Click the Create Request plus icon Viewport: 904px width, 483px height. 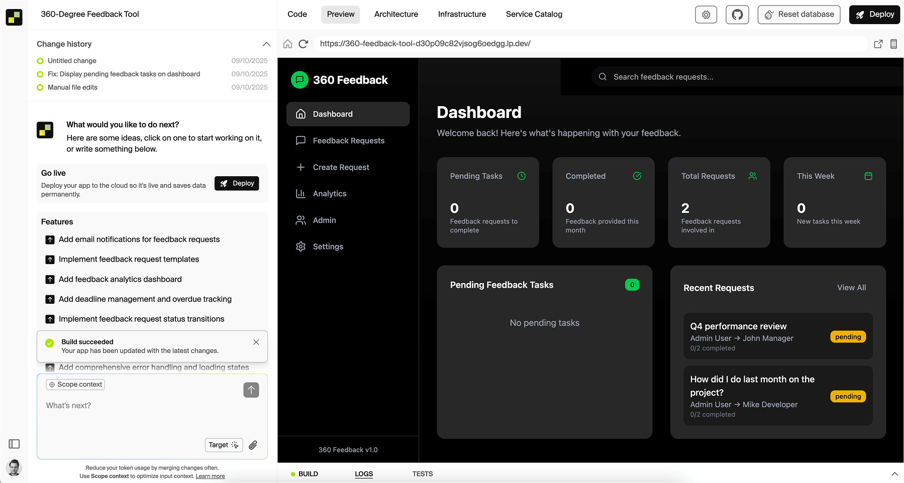click(300, 167)
